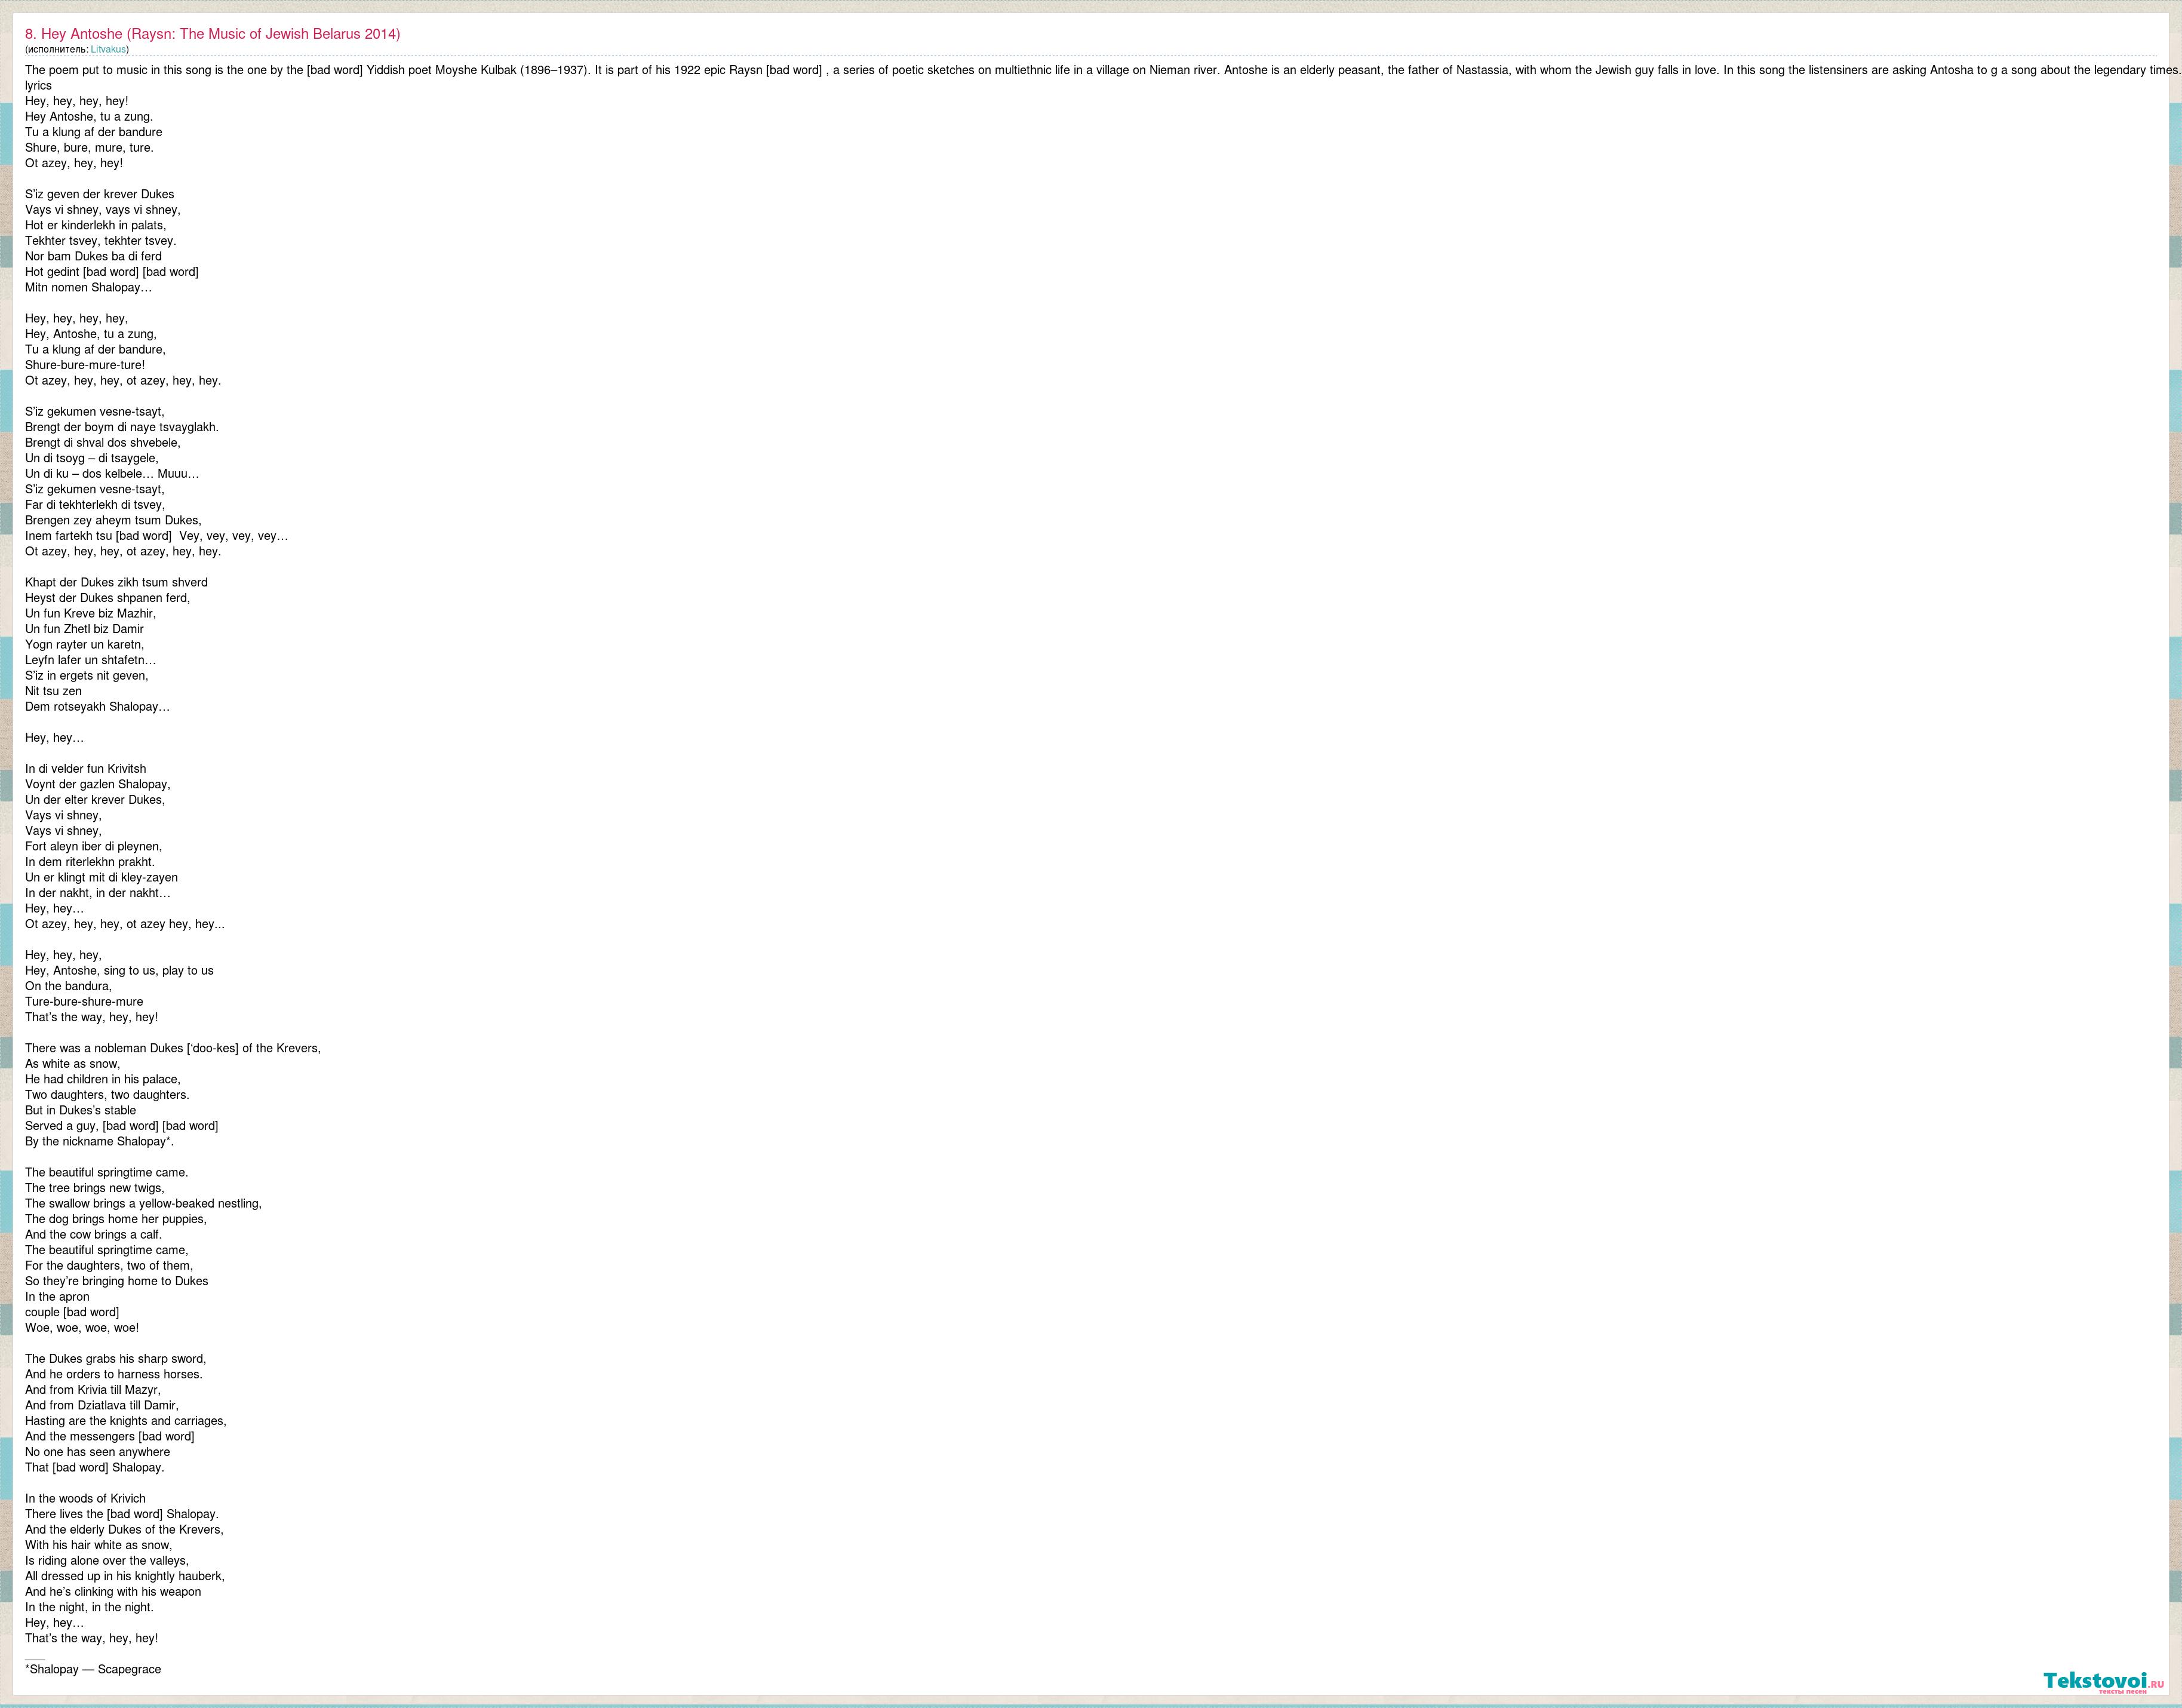
Task: Click the '(исполнитель:' label text
Action: (x=56, y=49)
